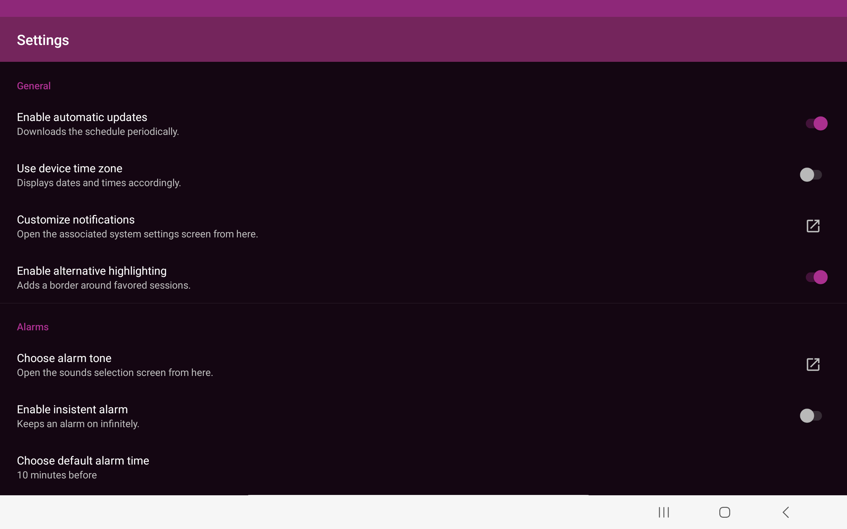The image size is (847, 529).
Task: Click the Alarms section header
Action: pos(32,327)
